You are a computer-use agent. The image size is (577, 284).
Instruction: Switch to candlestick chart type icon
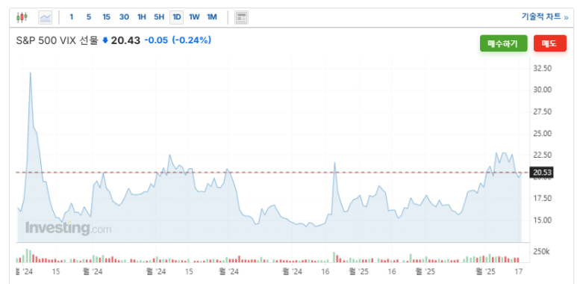pos(22,17)
